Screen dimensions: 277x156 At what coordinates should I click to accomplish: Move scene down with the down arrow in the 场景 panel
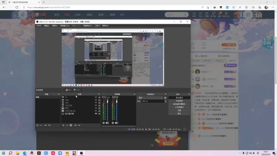[49, 125]
